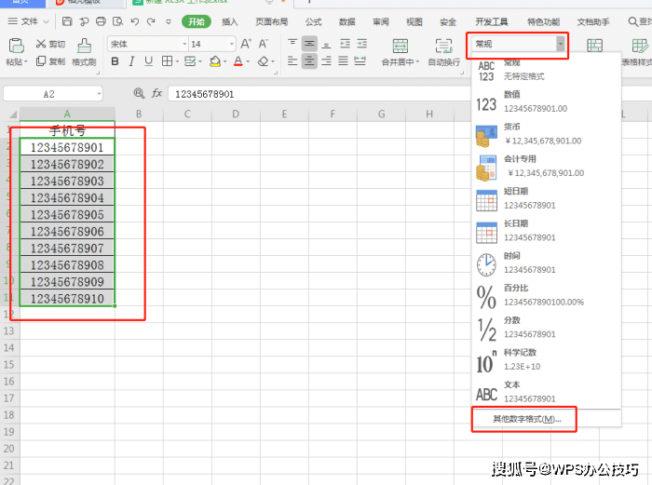
Task: Click the Print icon in quick access bar
Action: (x=101, y=21)
